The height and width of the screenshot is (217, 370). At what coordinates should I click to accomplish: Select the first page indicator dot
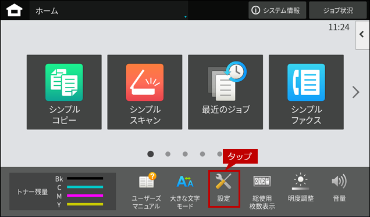point(151,154)
